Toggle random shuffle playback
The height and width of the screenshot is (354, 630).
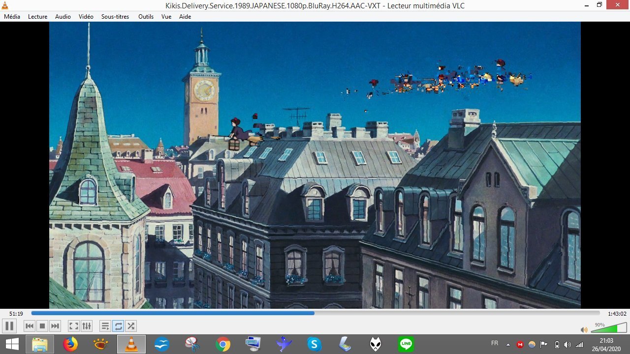131,326
